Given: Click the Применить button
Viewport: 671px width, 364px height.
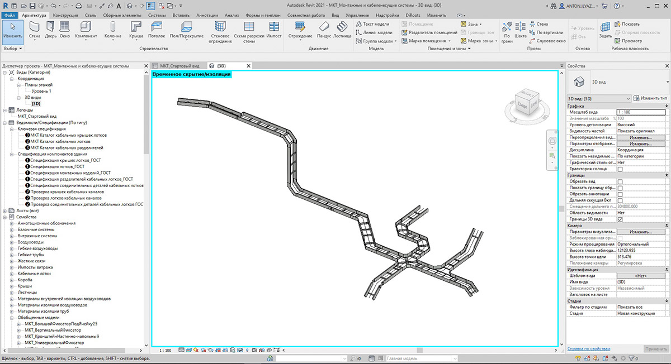Looking at the screenshot, I should click(656, 348).
